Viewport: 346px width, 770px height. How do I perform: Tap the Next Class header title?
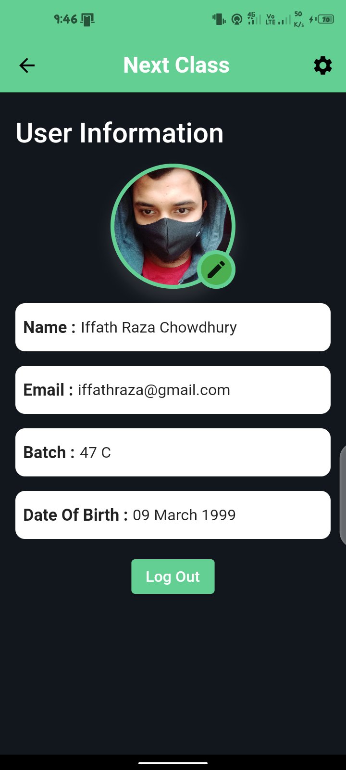pos(176,65)
